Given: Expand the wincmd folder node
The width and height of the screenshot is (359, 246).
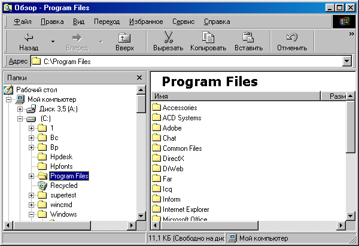Looking at the screenshot, I should (31, 205).
